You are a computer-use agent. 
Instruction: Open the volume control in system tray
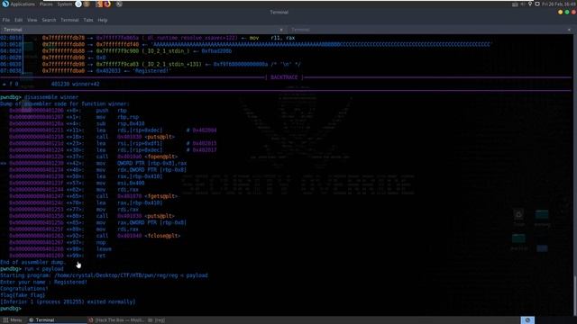click(523, 4)
